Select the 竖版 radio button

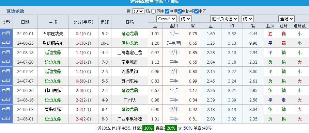tap(151, 1)
